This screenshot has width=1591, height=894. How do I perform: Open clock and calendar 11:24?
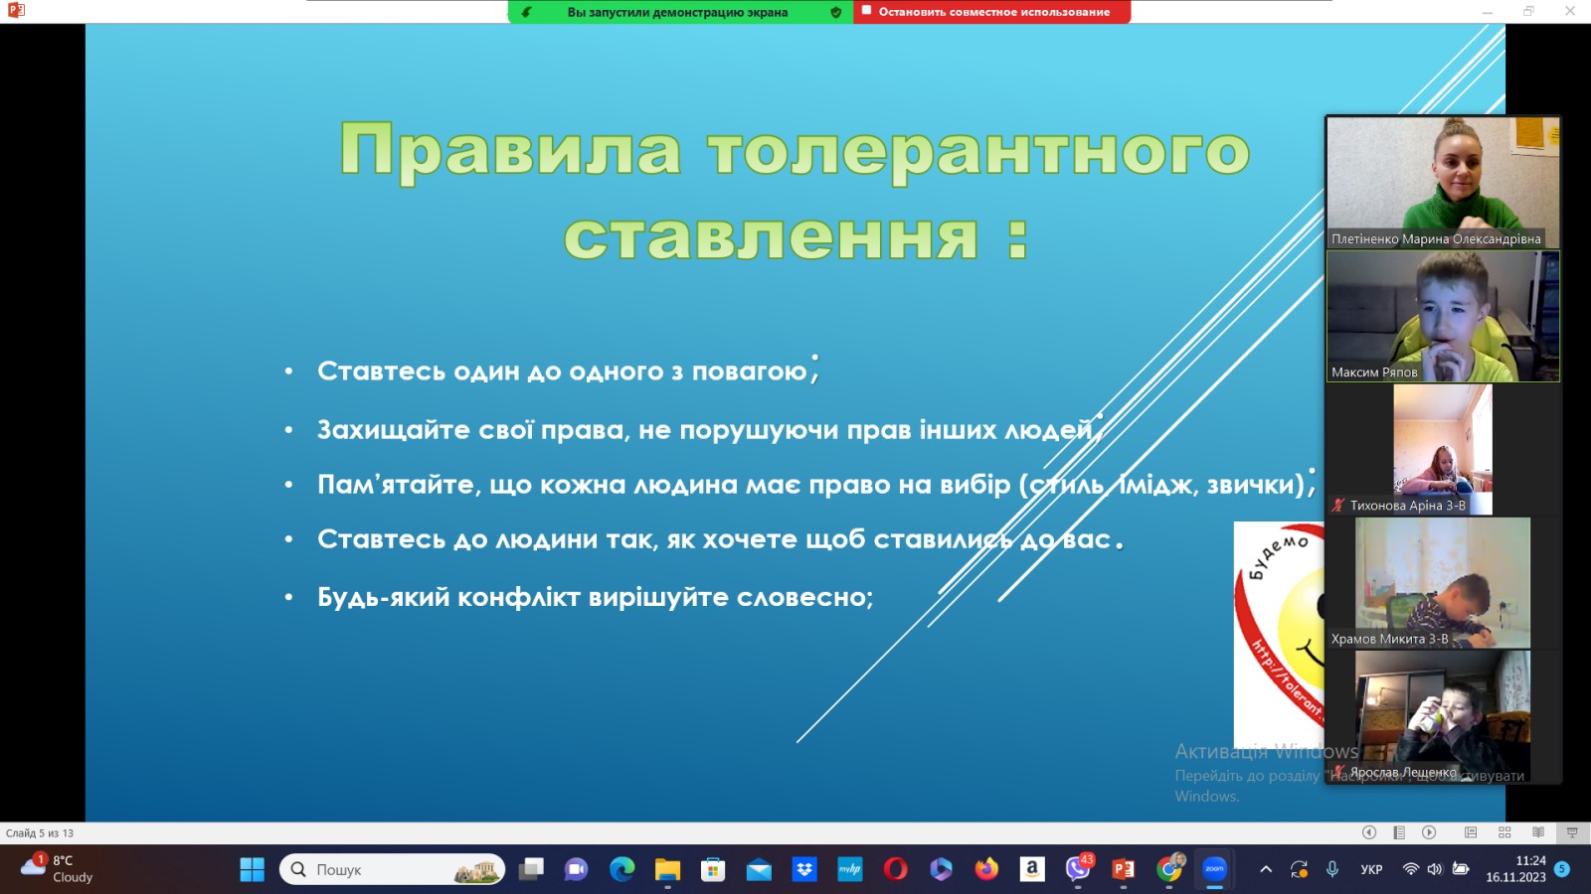(1515, 869)
